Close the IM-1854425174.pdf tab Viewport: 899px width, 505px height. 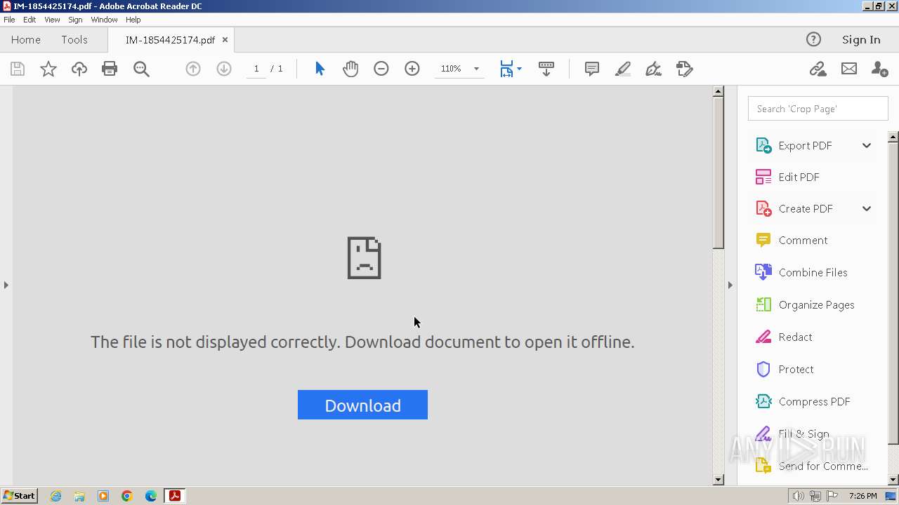click(x=225, y=40)
